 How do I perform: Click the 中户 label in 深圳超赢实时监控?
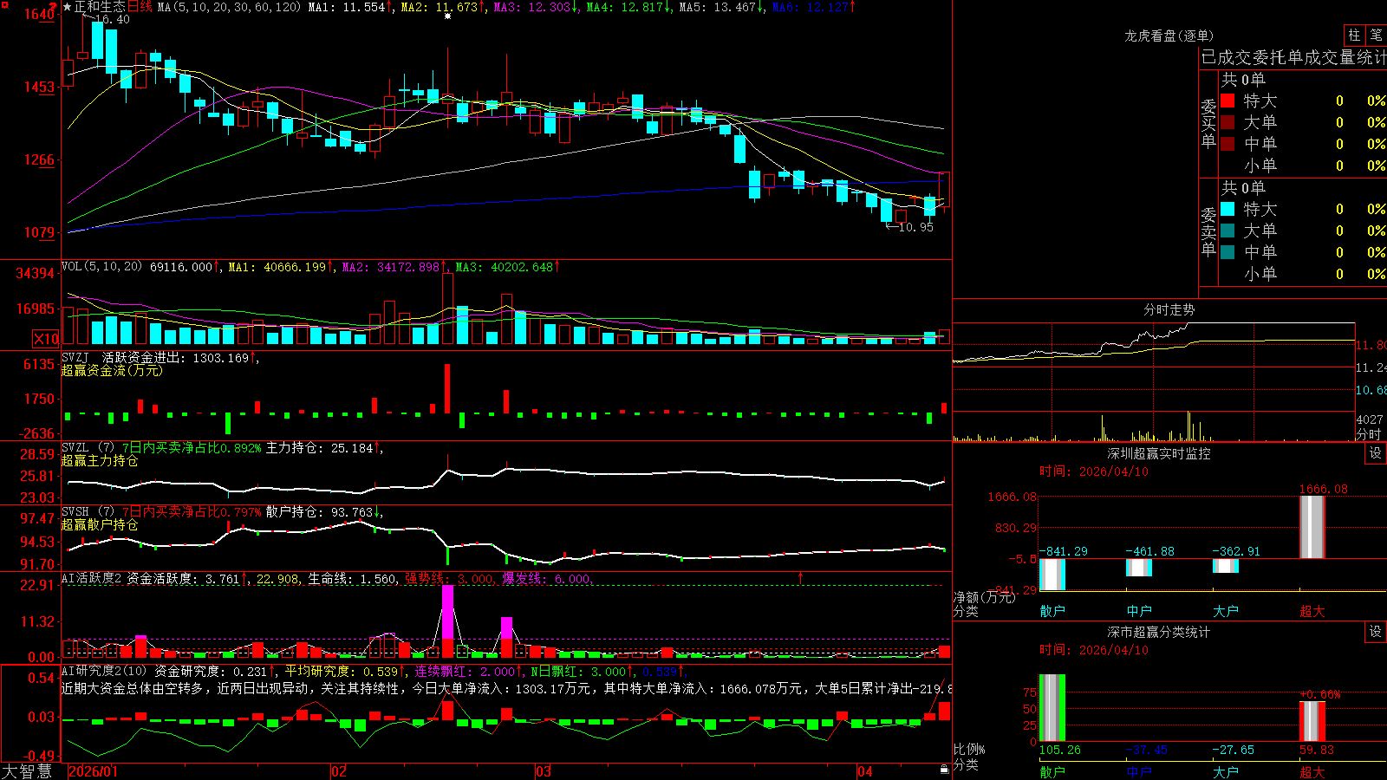click(1139, 611)
